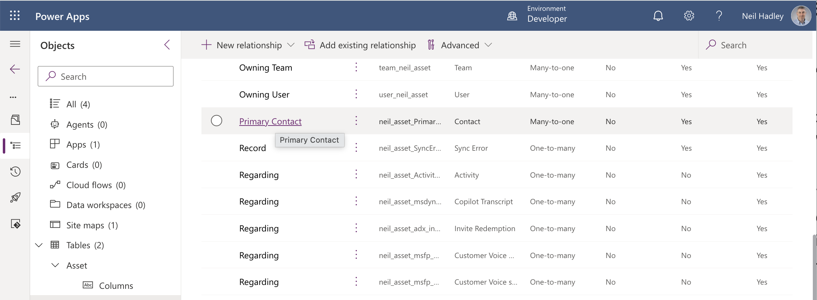Viewport: 817px width, 300px height.
Task: Click the Objects search field
Action: point(106,76)
